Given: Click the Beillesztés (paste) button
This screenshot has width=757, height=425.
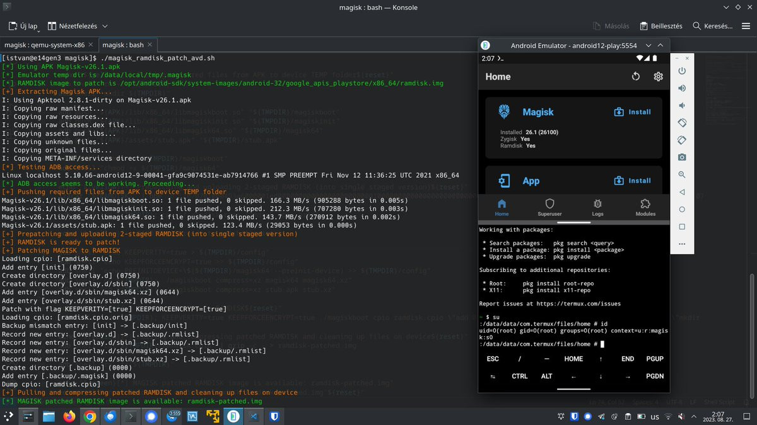Looking at the screenshot, I should (x=660, y=26).
